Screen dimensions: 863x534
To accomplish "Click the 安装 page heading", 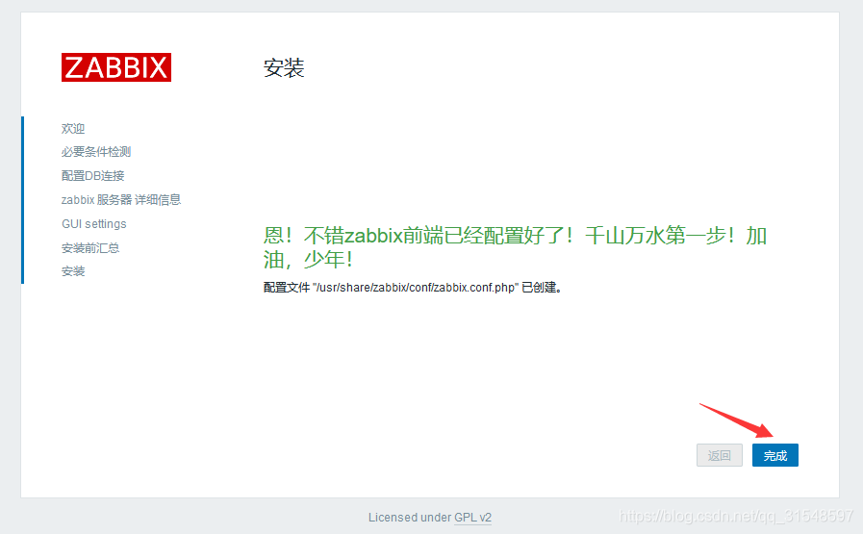I will (x=284, y=68).
